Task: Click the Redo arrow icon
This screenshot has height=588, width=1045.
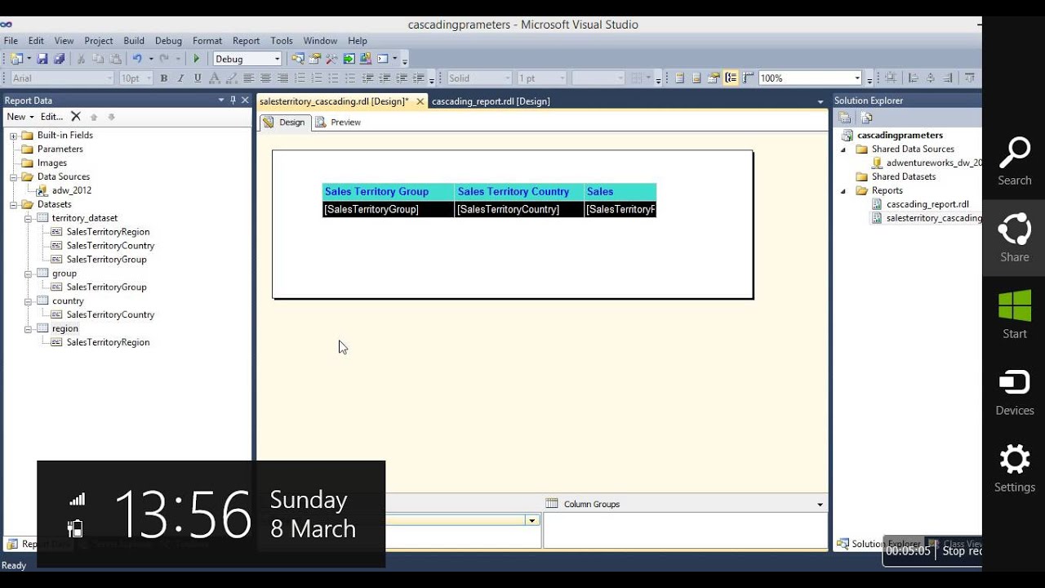Action: [164, 59]
